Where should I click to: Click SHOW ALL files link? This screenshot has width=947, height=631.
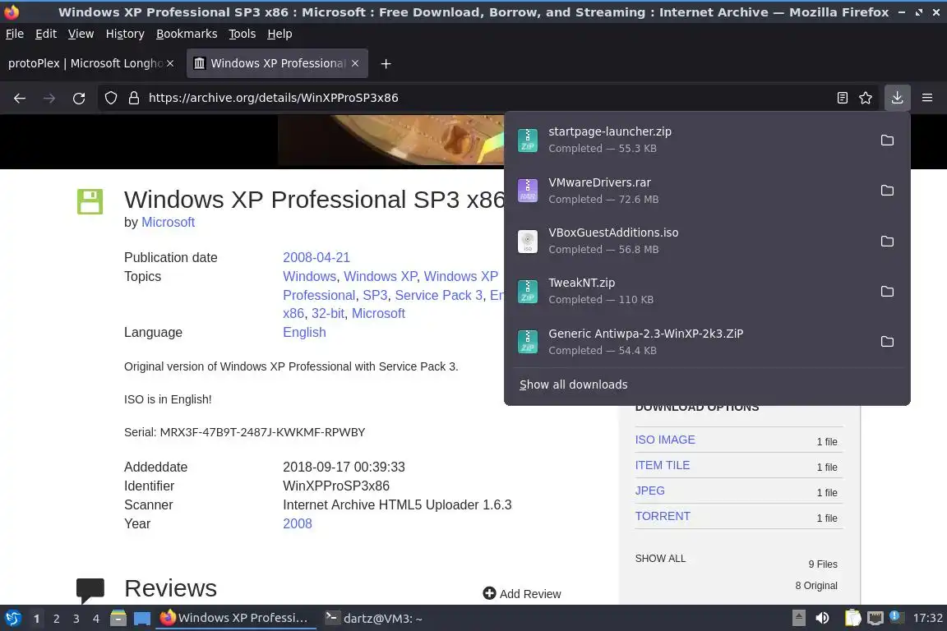[x=660, y=559]
